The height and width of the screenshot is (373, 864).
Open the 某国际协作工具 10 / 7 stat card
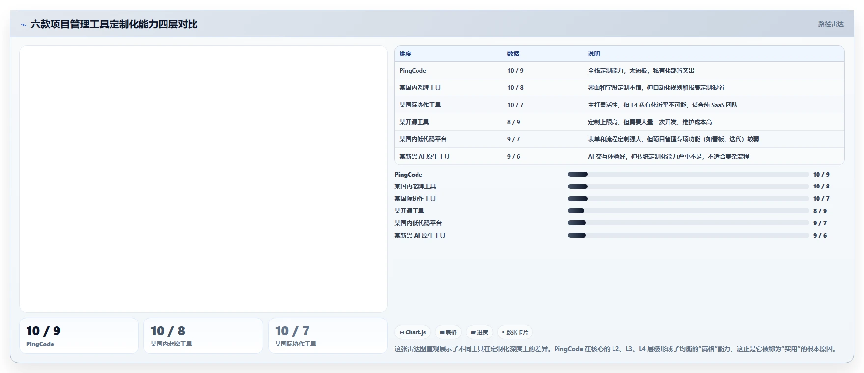pos(328,336)
